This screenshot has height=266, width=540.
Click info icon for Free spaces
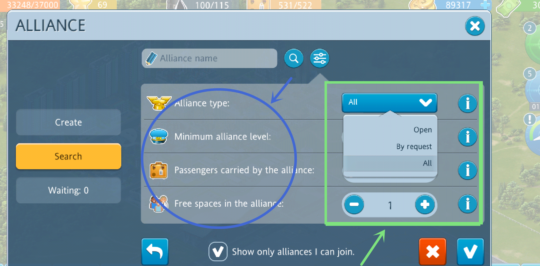tap(468, 204)
